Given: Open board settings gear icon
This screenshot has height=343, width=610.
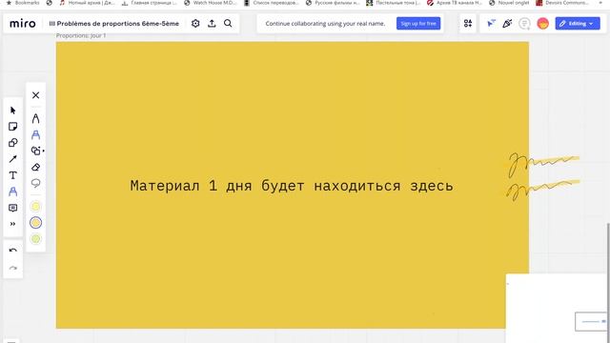Looking at the screenshot, I should coord(195,24).
